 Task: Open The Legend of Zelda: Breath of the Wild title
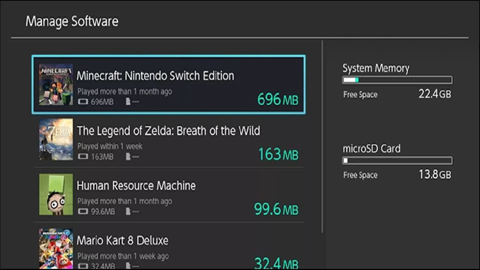[168, 130]
